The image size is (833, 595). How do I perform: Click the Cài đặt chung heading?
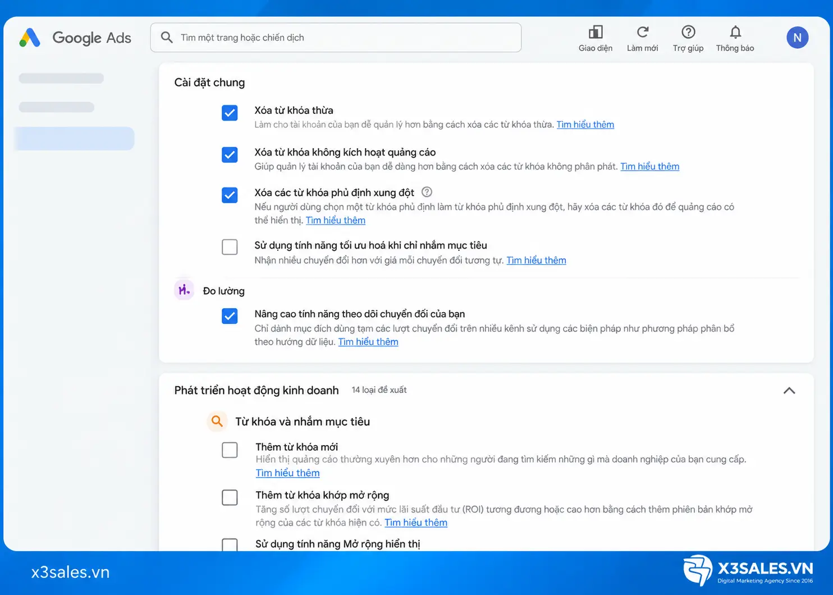click(209, 83)
